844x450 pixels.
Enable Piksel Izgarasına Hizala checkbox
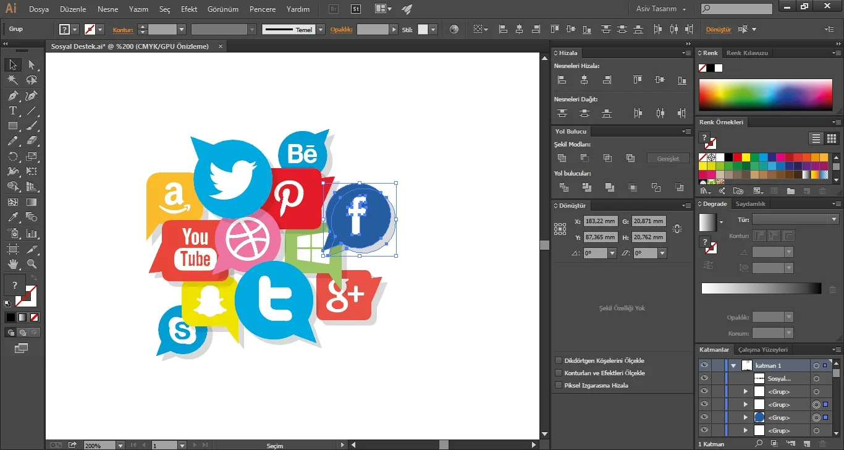pyautogui.click(x=559, y=385)
